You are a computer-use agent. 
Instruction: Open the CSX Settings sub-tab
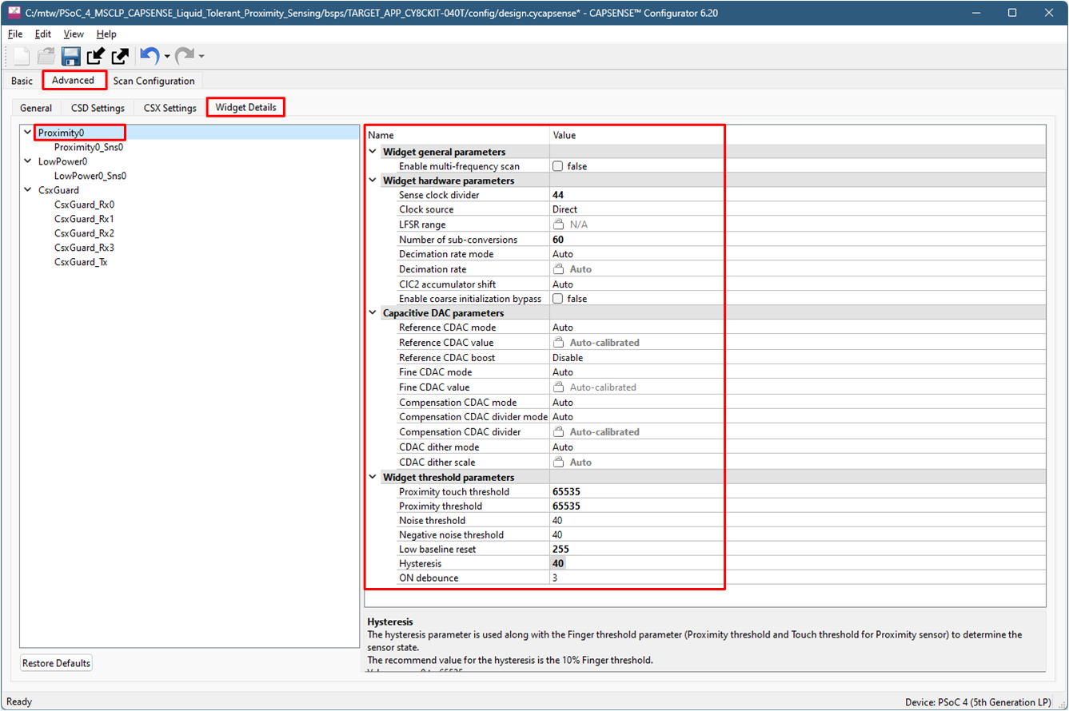coord(170,108)
